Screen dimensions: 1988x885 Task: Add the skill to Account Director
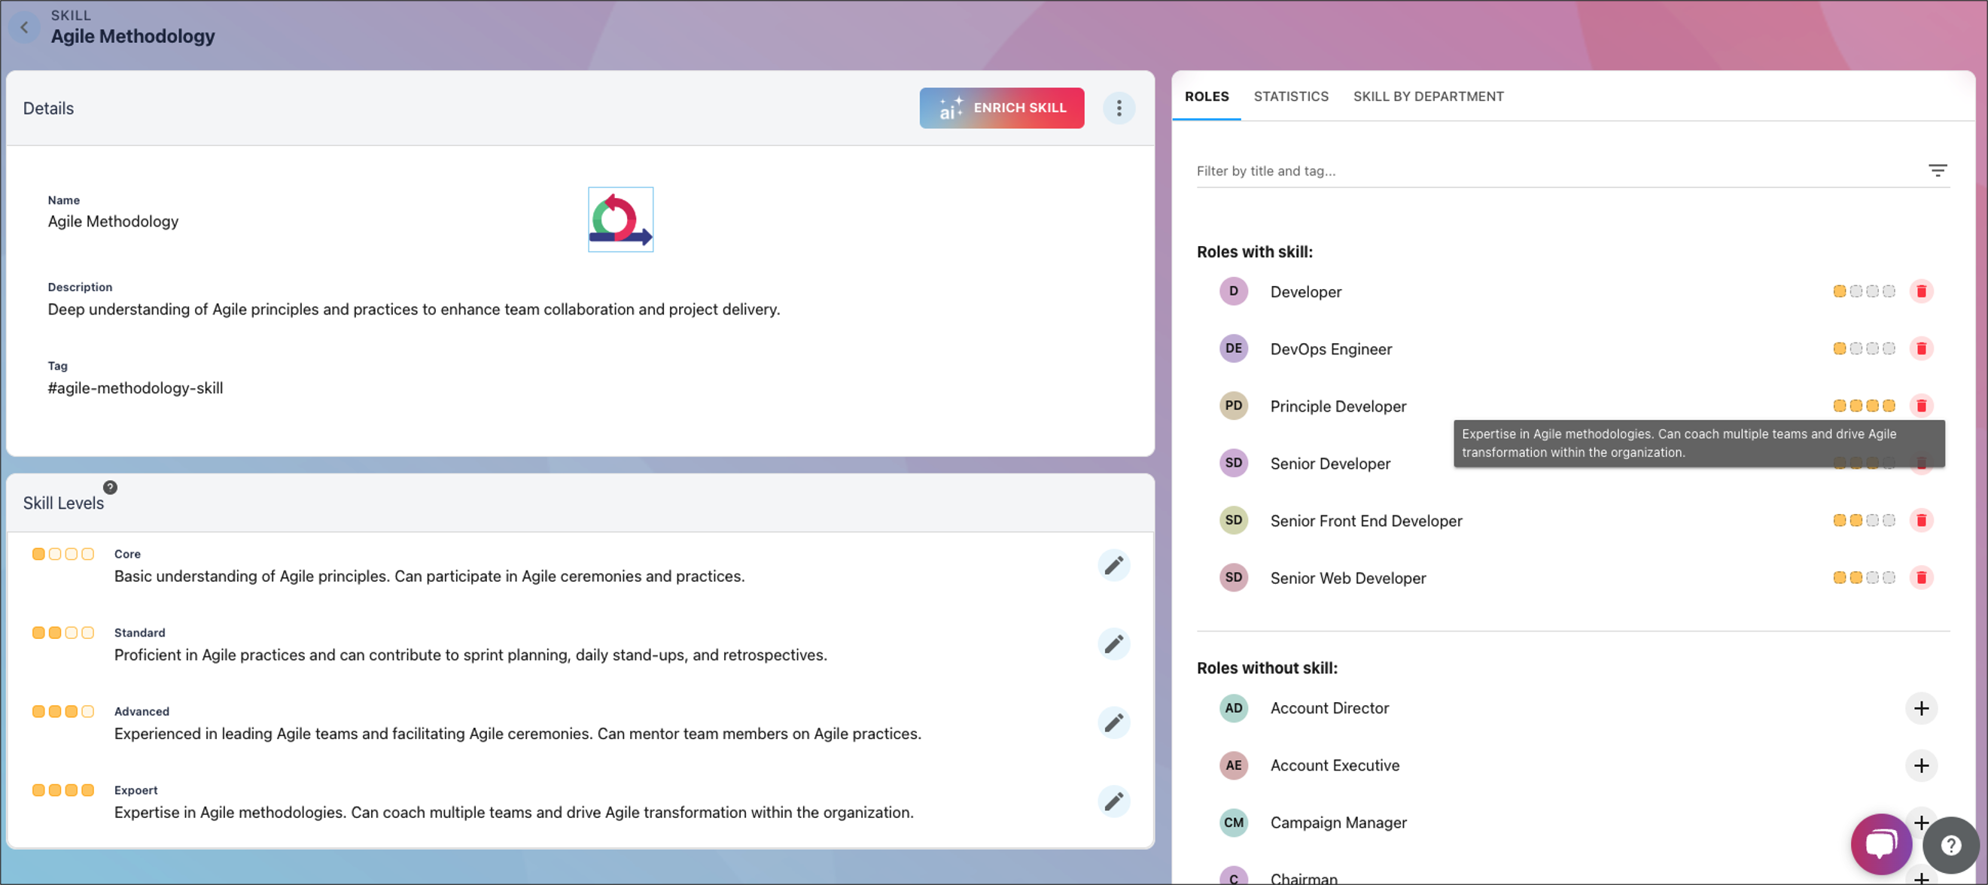click(1921, 708)
